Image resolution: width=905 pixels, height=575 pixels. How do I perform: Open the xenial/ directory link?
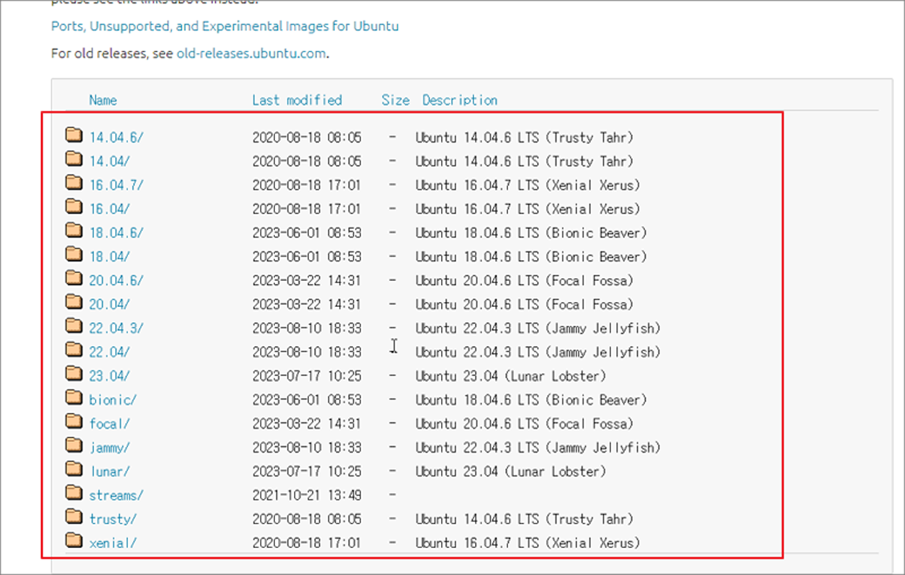[113, 543]
